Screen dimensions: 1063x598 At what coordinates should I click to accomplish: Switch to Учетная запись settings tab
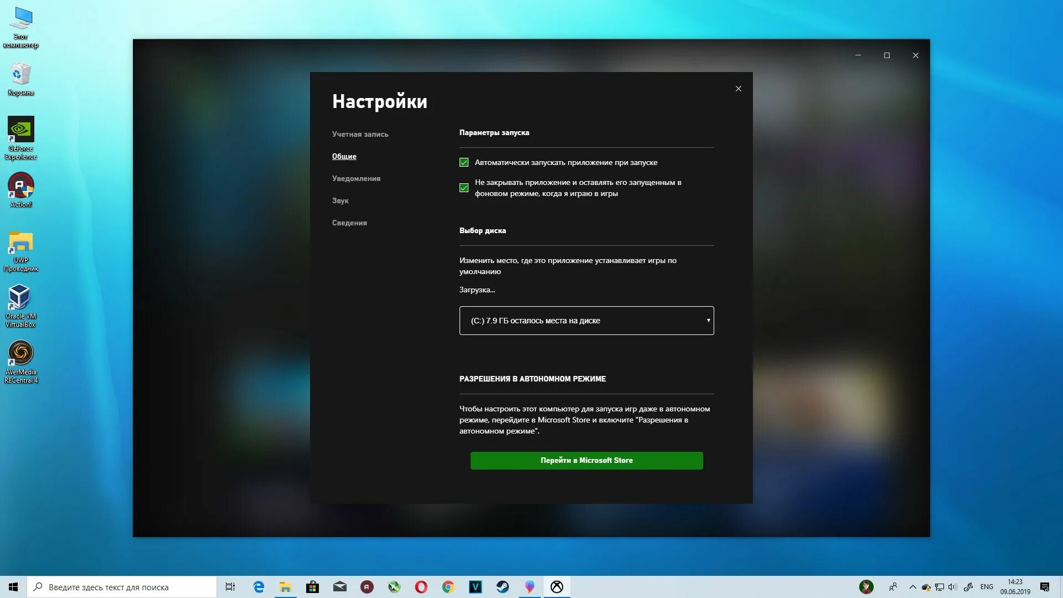click(360, 135)
